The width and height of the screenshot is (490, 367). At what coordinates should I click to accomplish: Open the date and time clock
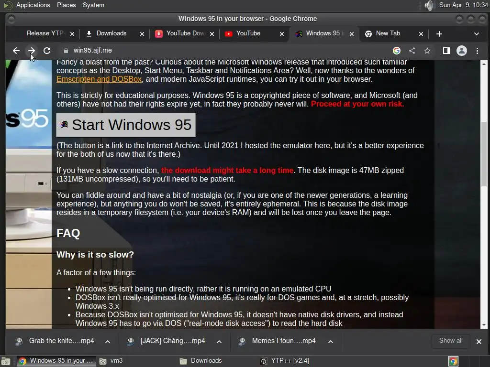tap(463, 5)
